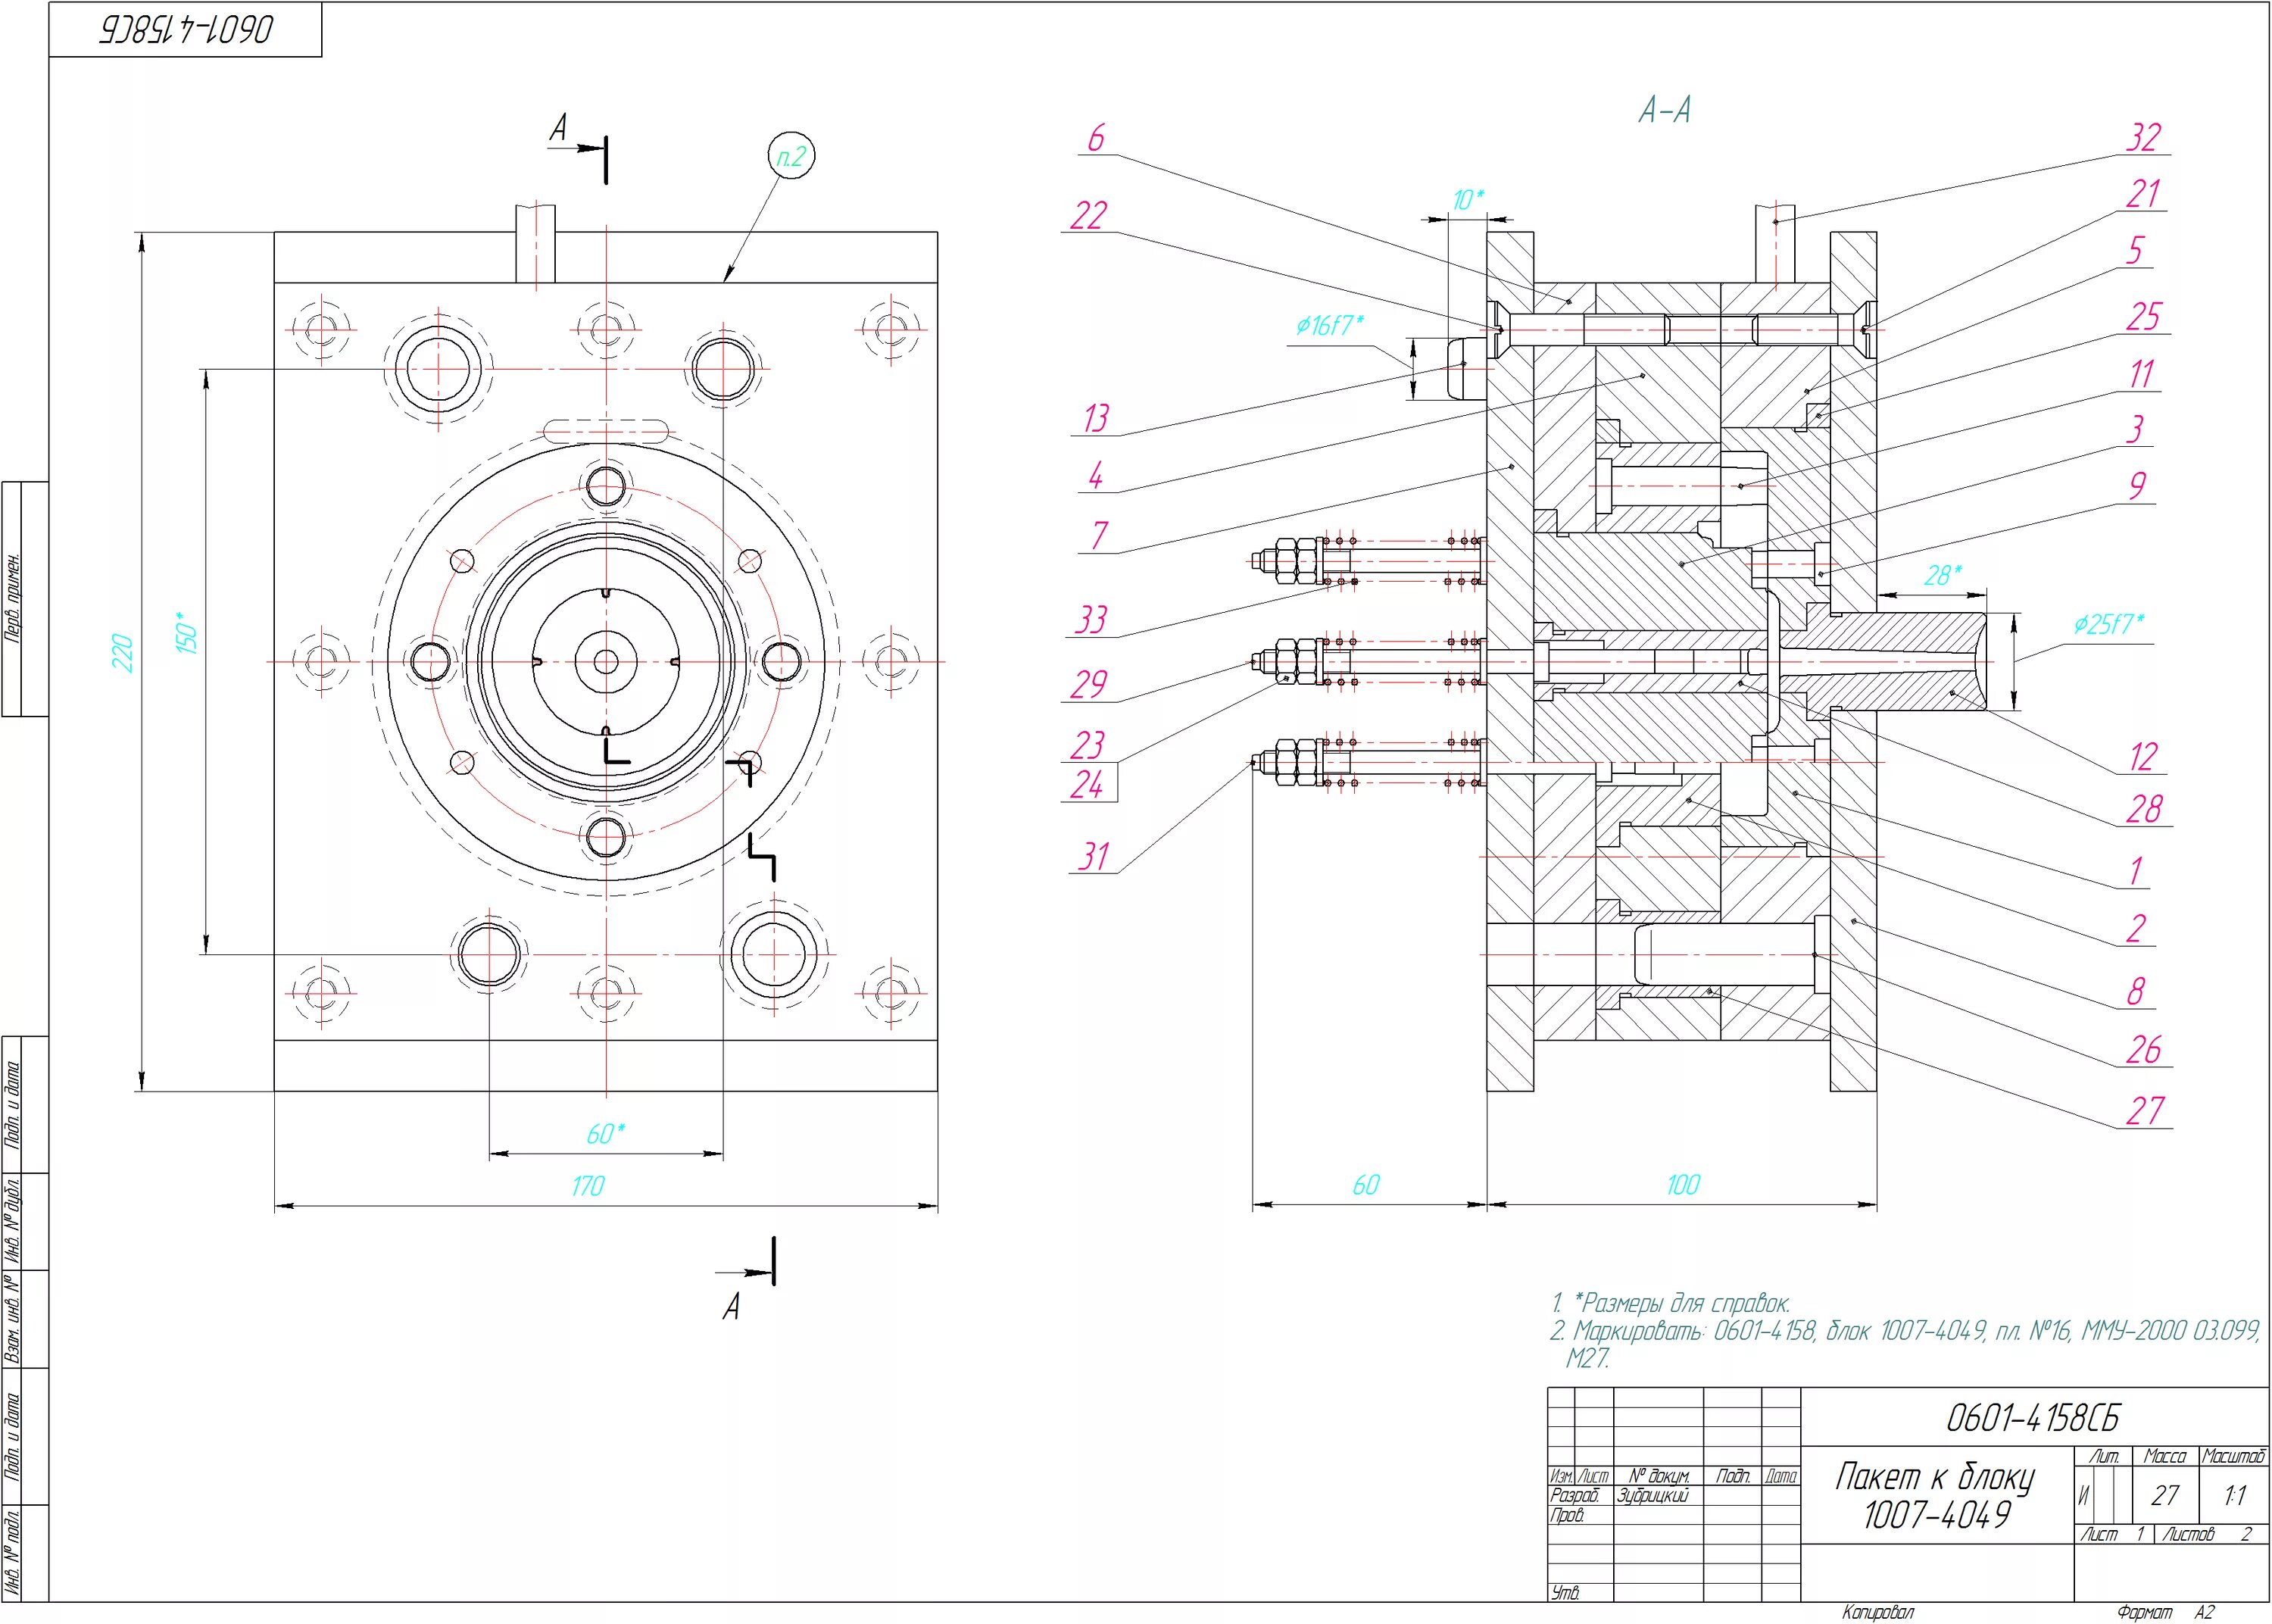2272x1624 pixels.
Task: Select the 170 width dimension text
Action: (x=588, y=1186)
